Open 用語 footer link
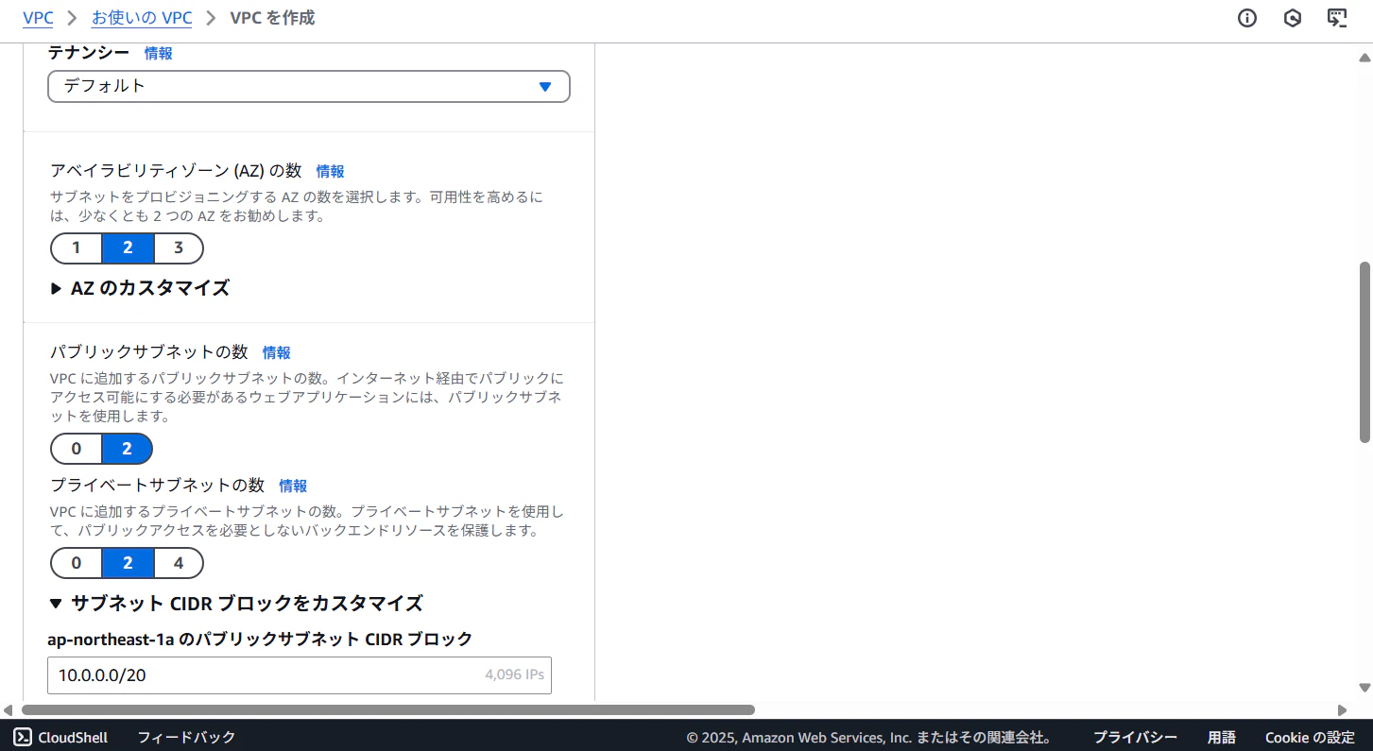1373x751 pixels. point(1222,737)
